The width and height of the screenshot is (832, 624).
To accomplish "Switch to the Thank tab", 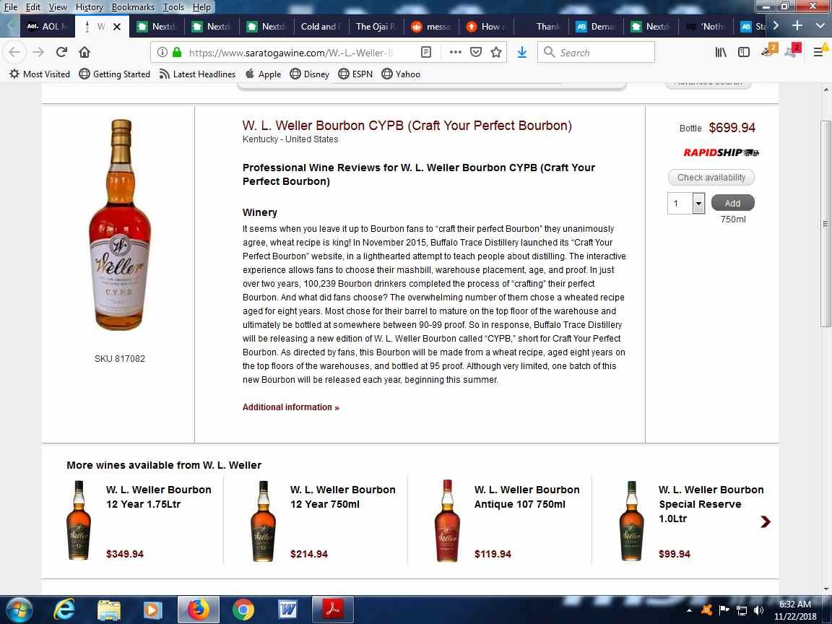I will click(x=541, y=27).
